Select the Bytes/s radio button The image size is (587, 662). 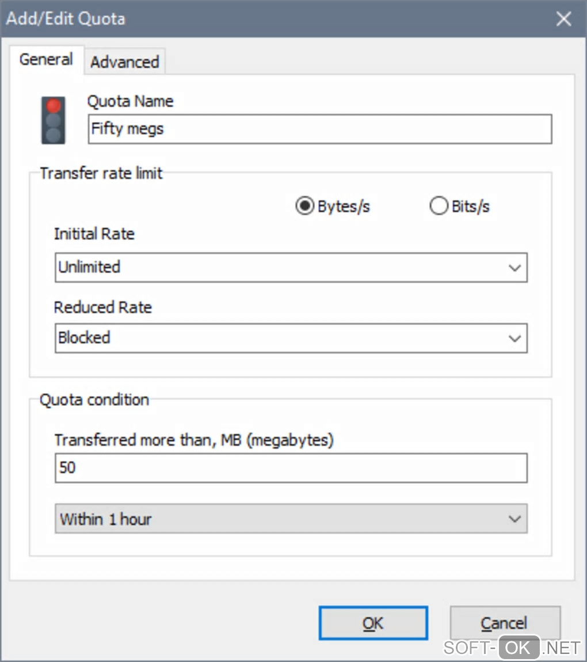tap(304, 207)
